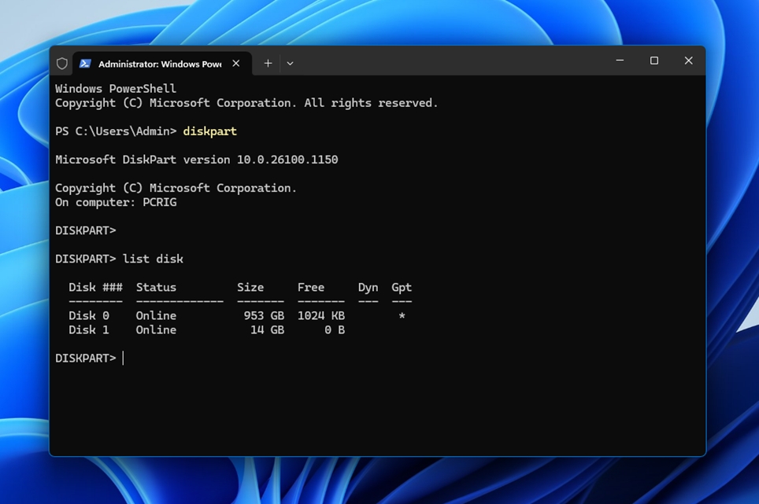Click the 'PS C:\Users\Admin>' prompt

click(x=116, y=131)
